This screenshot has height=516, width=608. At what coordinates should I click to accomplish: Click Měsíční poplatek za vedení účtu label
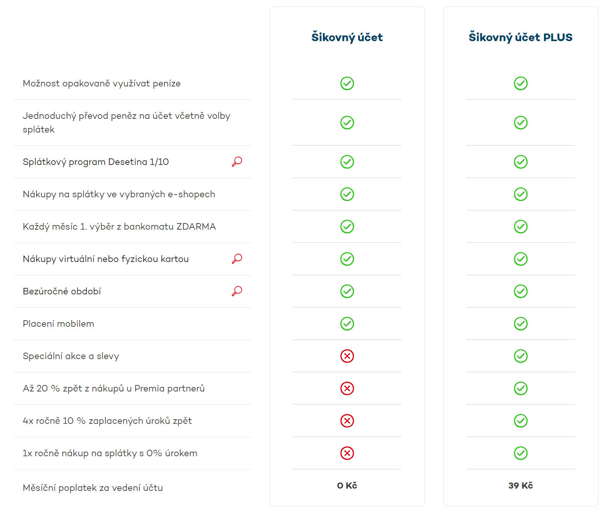click(93, 488)
